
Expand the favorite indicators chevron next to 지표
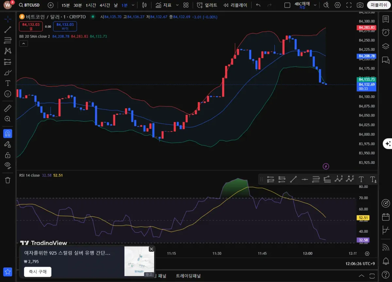(x=177, y=5)
